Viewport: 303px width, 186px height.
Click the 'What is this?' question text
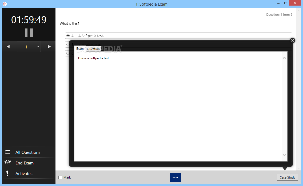(69, 23)
